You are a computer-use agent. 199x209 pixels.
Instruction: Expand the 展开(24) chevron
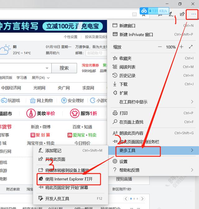48,78
